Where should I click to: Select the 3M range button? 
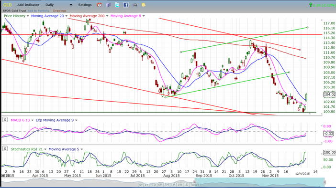click(167, 185)
